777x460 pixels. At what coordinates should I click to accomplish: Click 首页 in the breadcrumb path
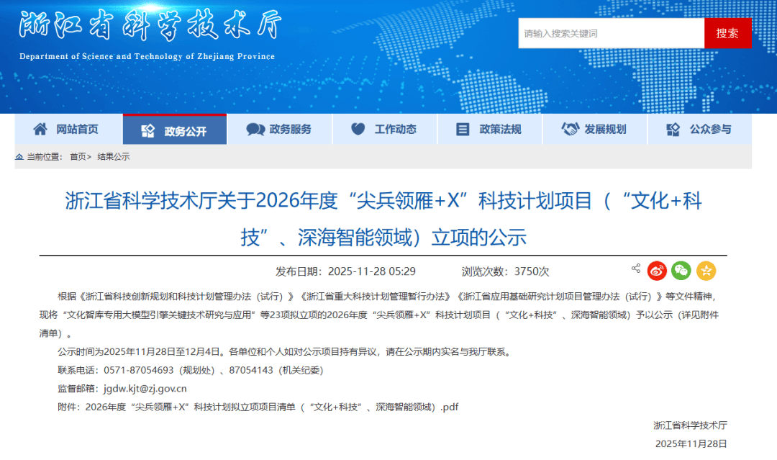tap(78, 157)
